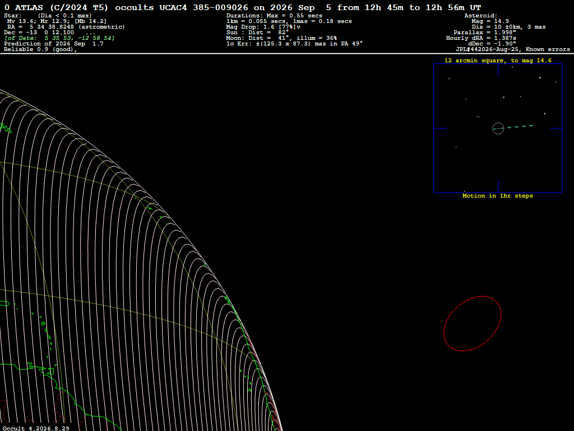574x431 pixels.
Task: Click the '12 arcmin square' chart label
Action: pos(498,61)
